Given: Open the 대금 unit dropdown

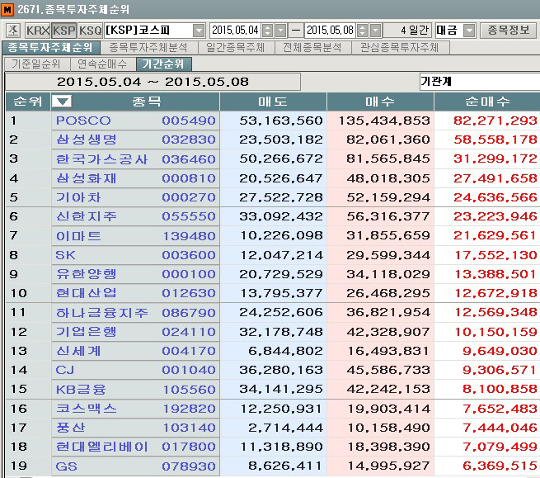Looking at the screenshot, I should [x=469, y=31].
